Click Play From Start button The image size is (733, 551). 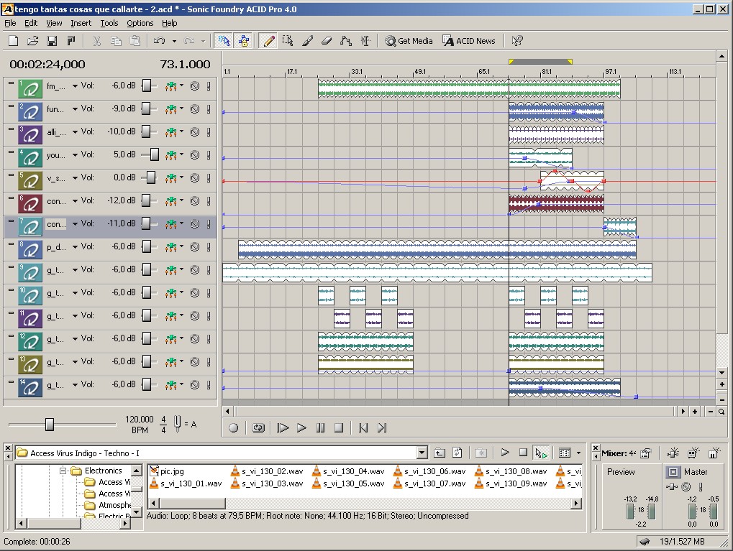coord(283,427)
